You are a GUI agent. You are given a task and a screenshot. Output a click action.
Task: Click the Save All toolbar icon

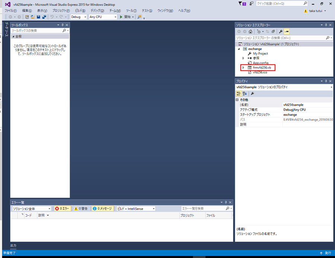(44, 17)
